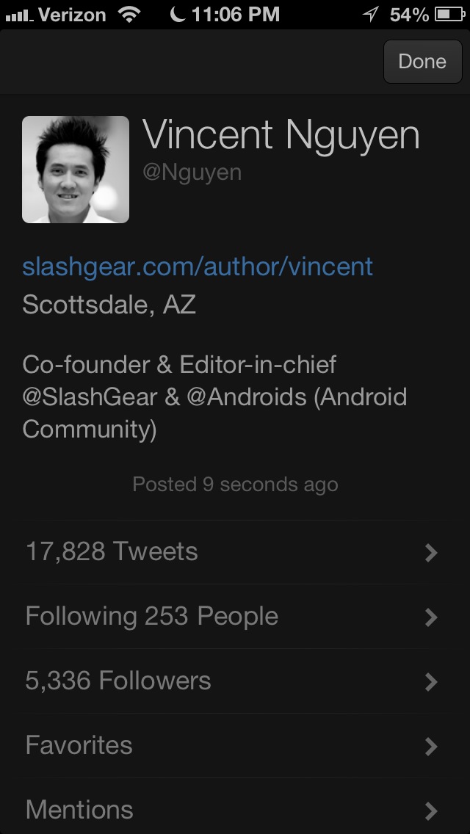Tap the Do Not Disturb moon icon
470x834 pixels.
pos(177,14)
